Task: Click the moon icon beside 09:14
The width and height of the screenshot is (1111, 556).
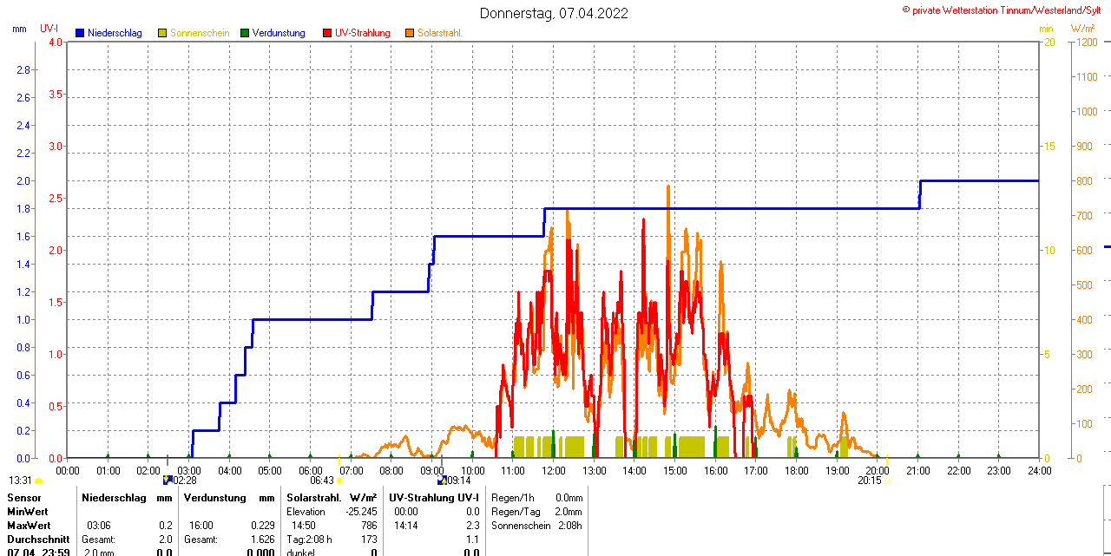Action: coord(442,480)
